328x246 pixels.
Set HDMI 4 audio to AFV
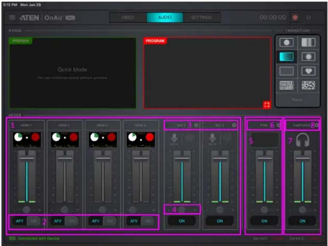pos(134,221)
